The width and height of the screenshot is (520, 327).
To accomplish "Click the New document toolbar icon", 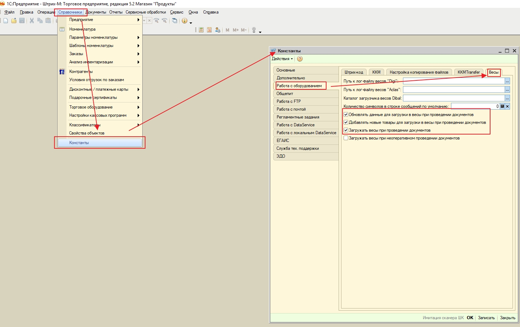I will click(6, 21).
